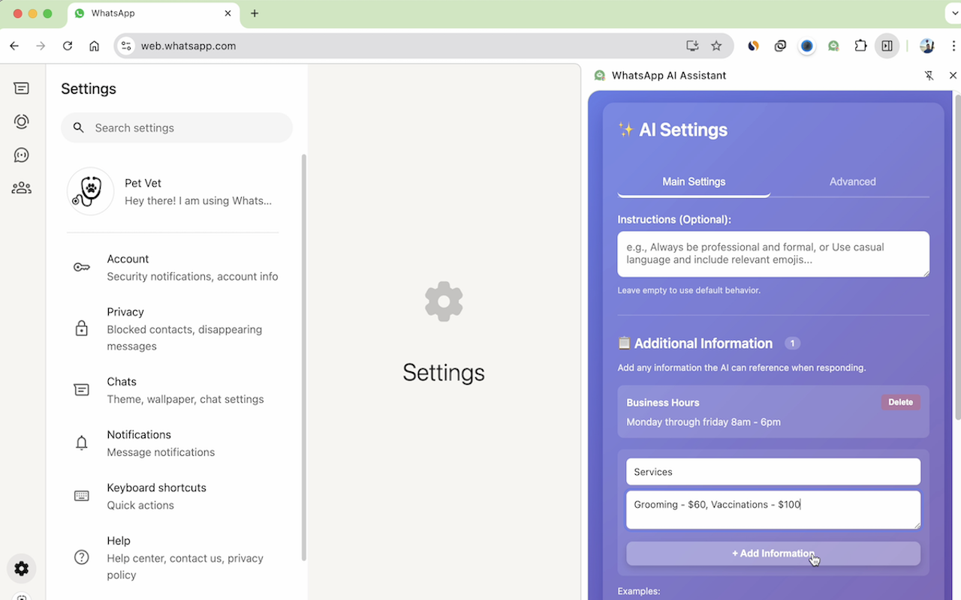
Task: Focus the Search settings field
Action: coord(176,128)
